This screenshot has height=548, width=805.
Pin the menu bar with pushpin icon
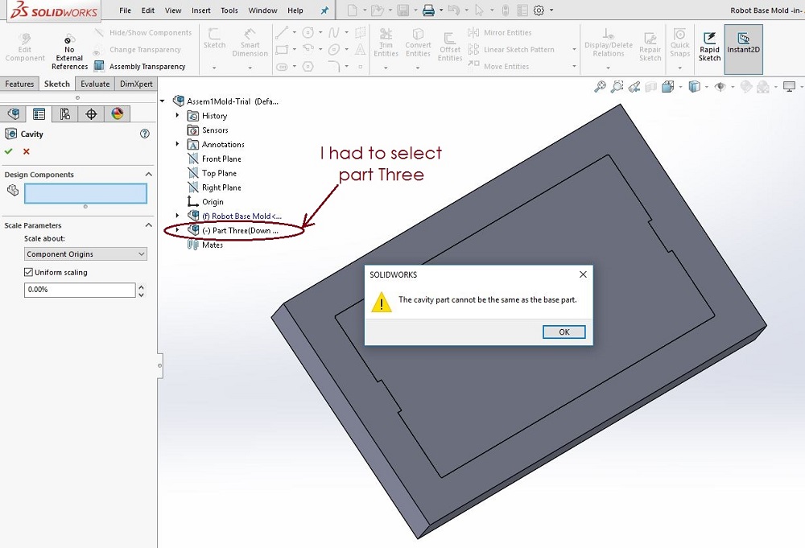tap(324, 10)
